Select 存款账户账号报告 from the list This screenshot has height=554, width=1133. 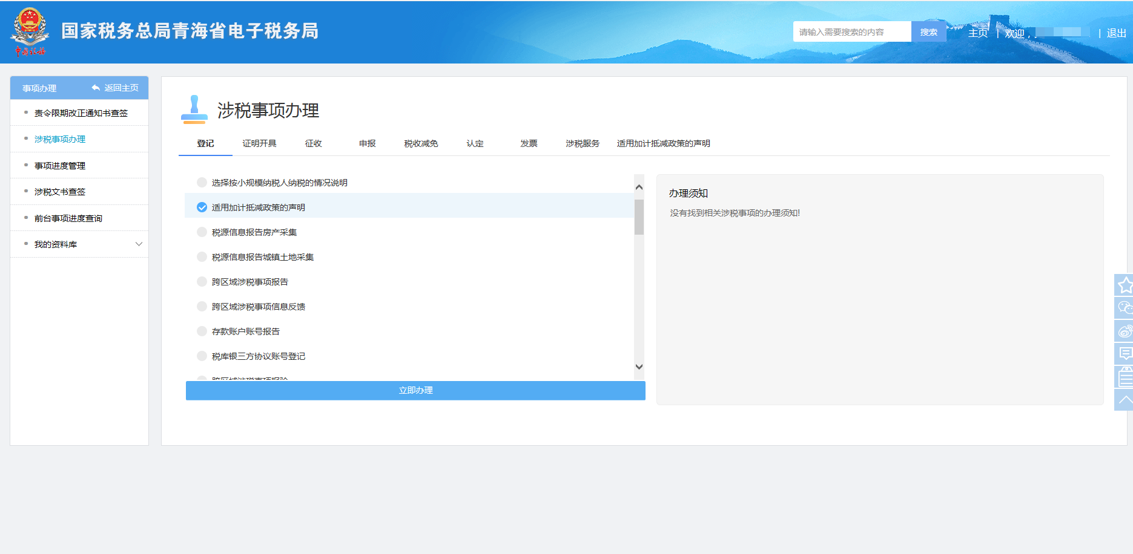pos(245,331)
